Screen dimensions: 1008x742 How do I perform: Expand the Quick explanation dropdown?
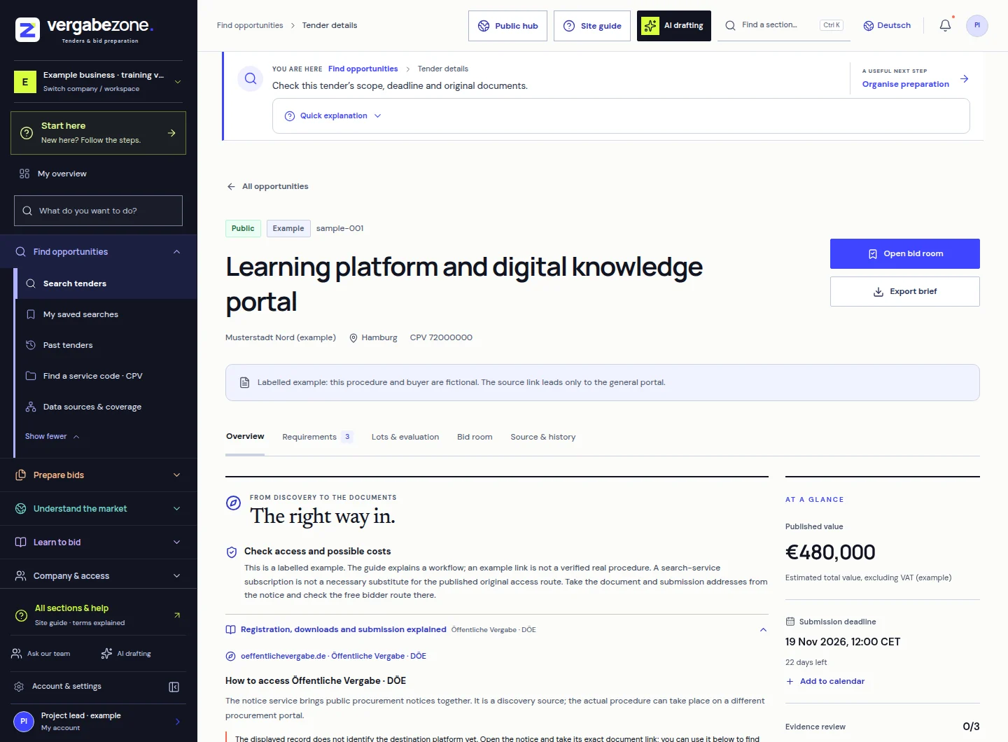tap(333, 115)
